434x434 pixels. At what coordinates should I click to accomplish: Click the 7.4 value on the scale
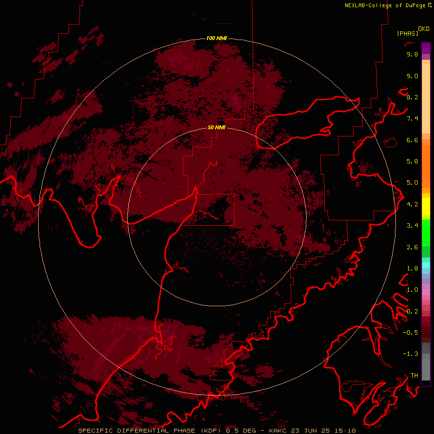pos(412,119)
